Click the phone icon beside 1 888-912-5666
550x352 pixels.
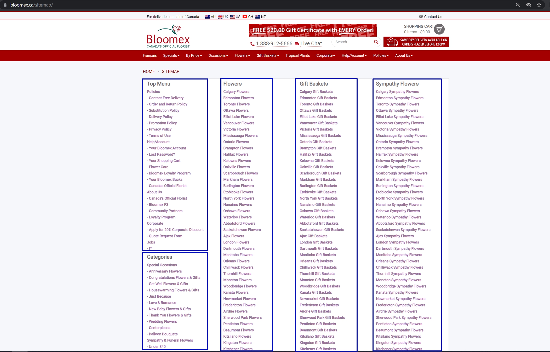pos(252,44)
